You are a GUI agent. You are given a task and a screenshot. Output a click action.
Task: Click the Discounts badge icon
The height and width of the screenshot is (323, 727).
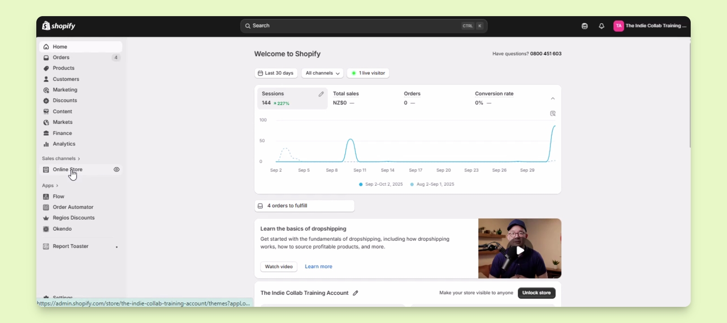coord(46,101)
